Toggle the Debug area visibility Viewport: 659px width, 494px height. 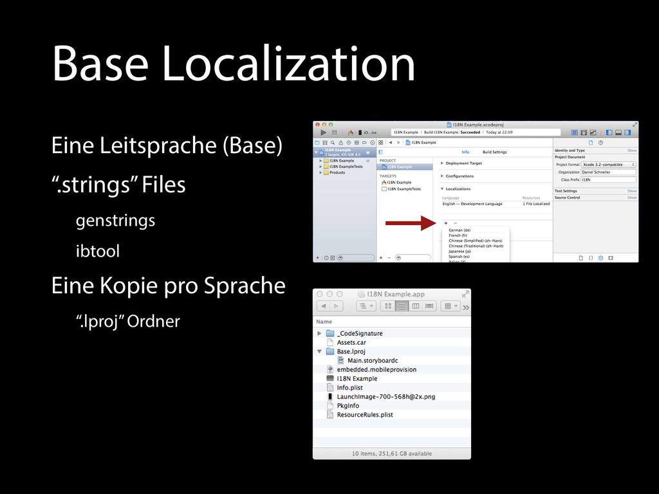[618, 133]
